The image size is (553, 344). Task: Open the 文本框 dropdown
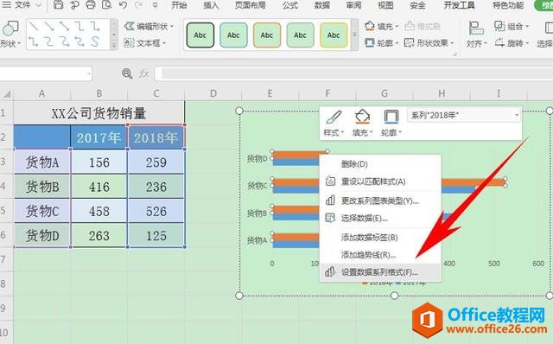(145, 43)
